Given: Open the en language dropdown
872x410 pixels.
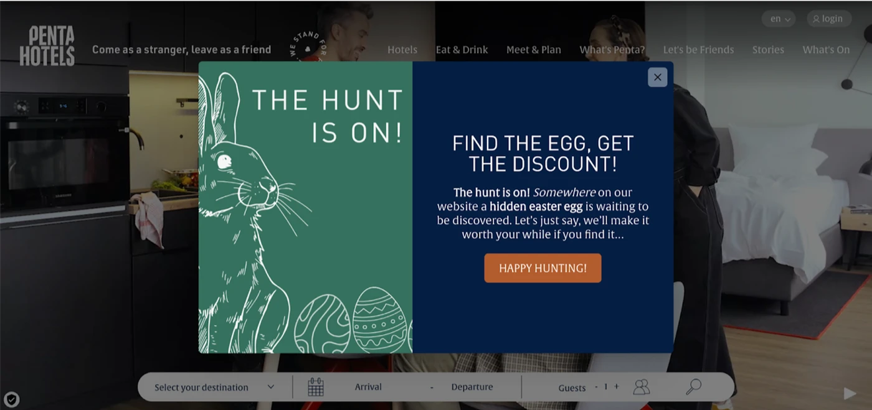Looking at the screenshot, I should pyautogui.click(x=779, y=19).
